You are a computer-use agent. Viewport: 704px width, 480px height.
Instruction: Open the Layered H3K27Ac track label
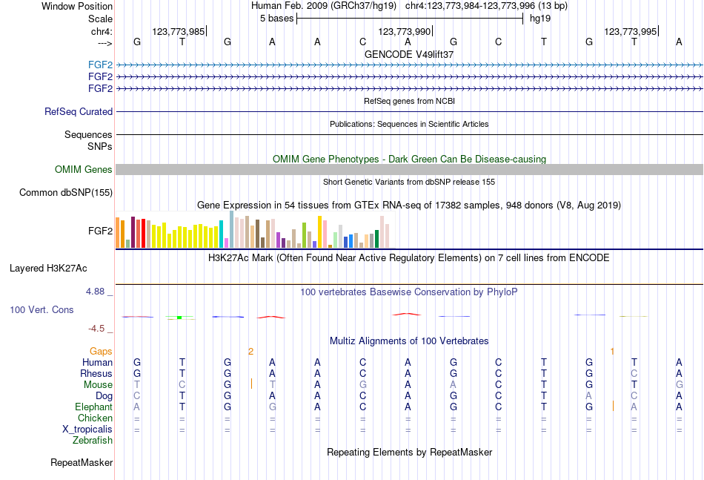click(x=48, y=269)
